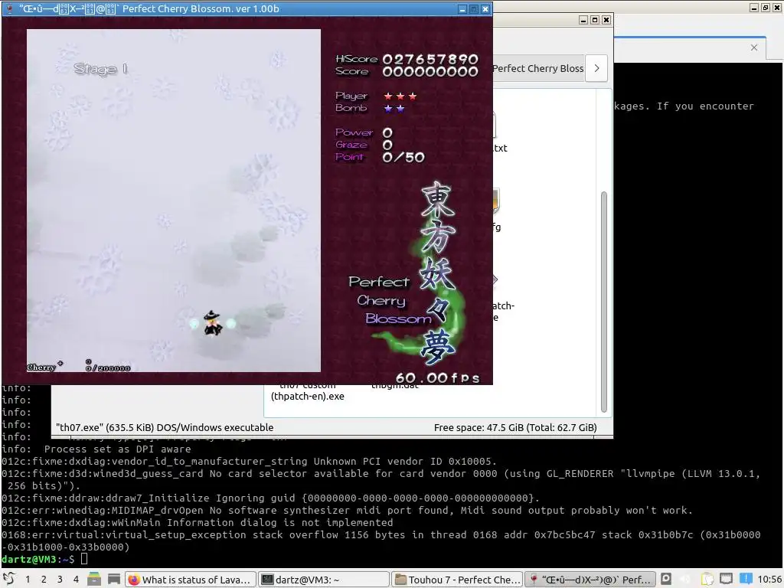Select the Perfect Cherry Blossom game taskbar entry

tap(590, 580)
